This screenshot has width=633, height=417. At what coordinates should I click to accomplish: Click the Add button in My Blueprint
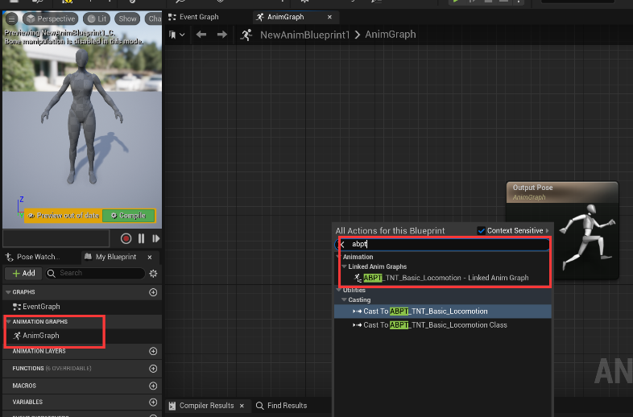click(23, 273)
